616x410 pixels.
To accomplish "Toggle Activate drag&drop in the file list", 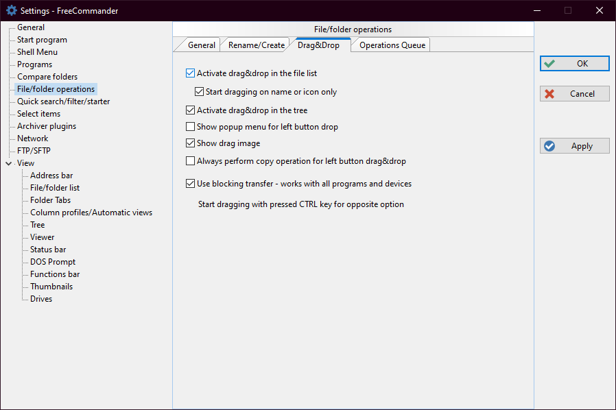I will tap(191, 73).
